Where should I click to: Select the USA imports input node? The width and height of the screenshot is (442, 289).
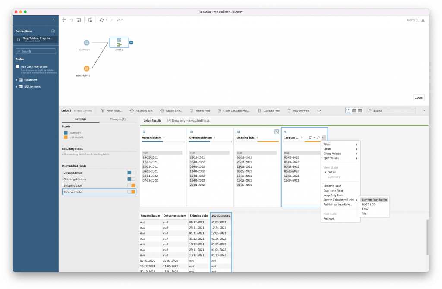pyautogui.click(x=86, y=69)
